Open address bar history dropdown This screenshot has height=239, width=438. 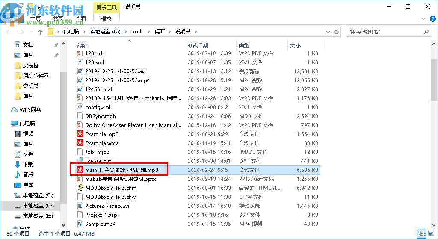328,32
